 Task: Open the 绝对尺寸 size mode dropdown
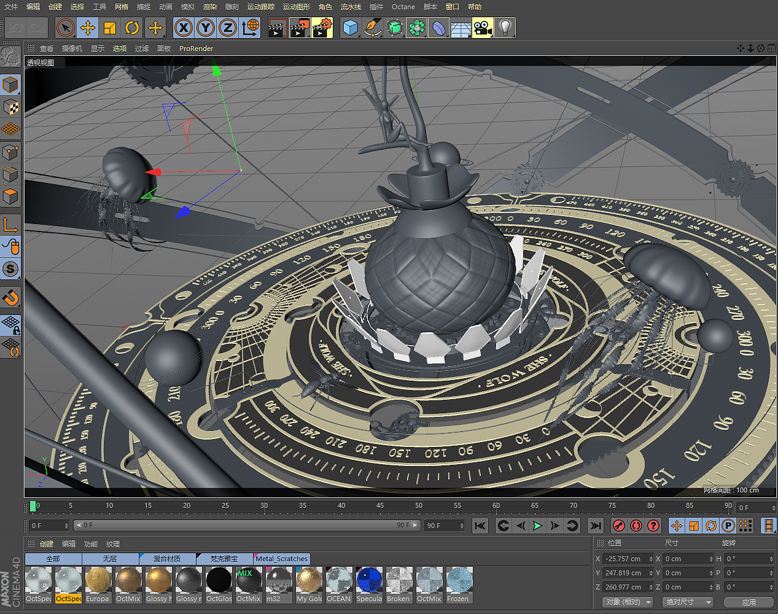coord(689,602)
